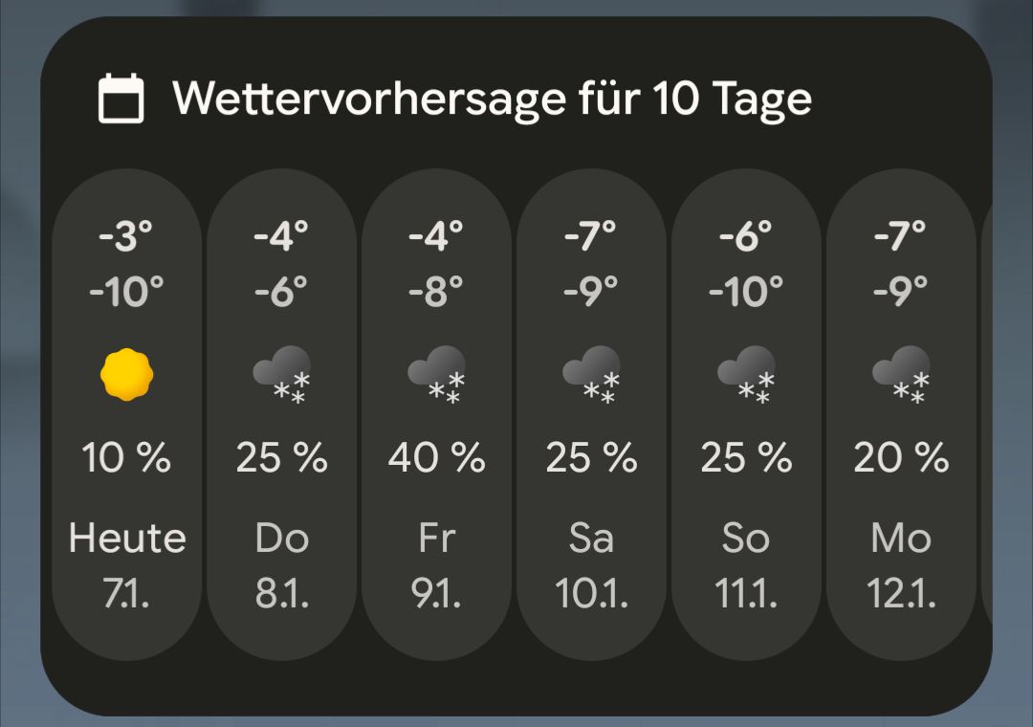Expand the So 11.1. day details

tap(745, 411)
